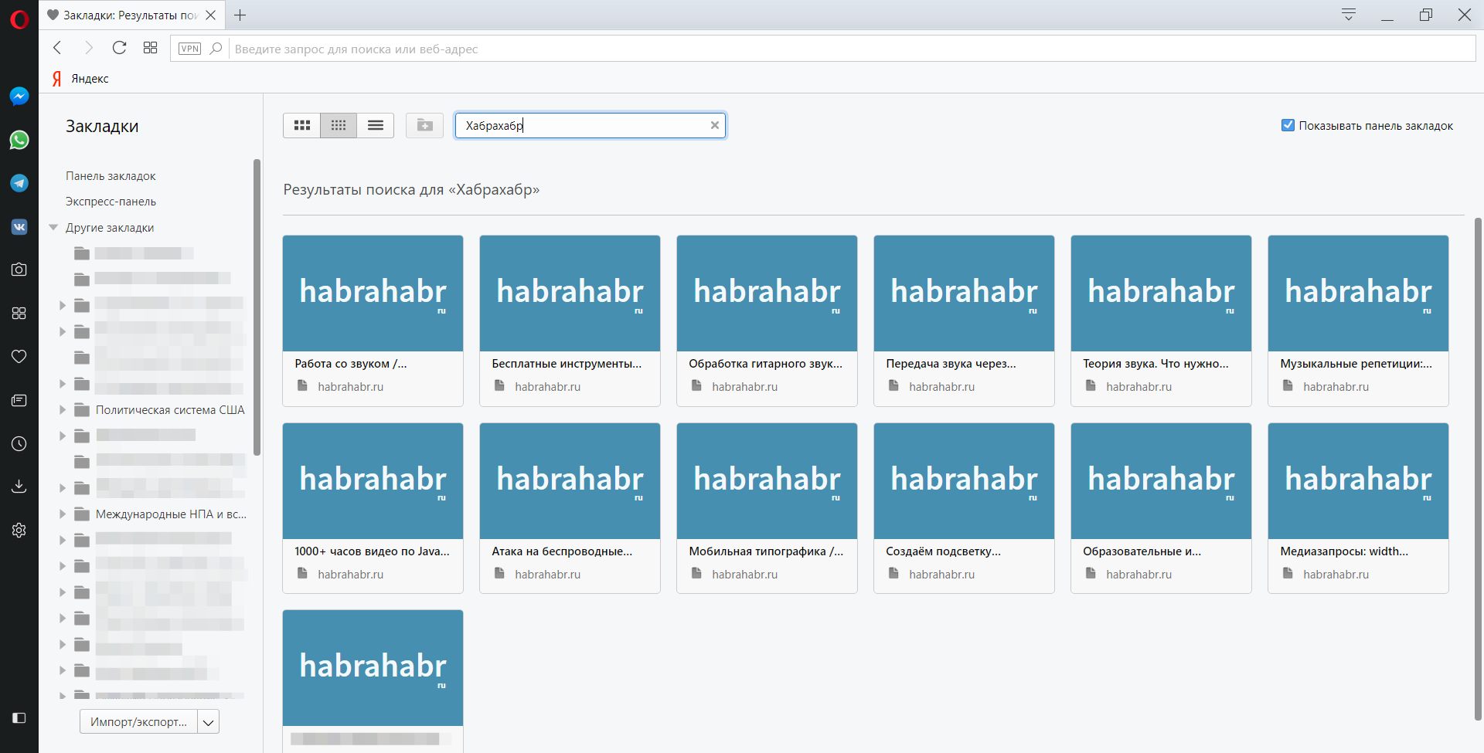Click the folder tree scrollbar
The width and height of the screenshot is (1484, 753).
click(257, 307)
